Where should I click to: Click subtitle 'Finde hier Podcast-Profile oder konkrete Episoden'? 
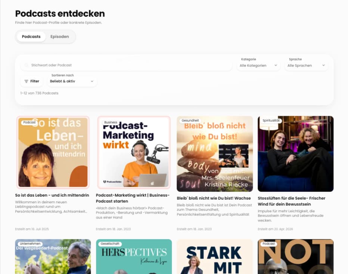click(x=58, y=23)
